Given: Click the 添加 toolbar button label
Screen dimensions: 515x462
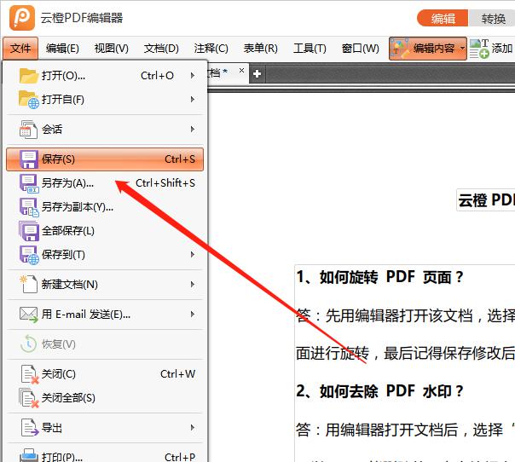Looking at the screenshot, I should [x=502, y=49].
